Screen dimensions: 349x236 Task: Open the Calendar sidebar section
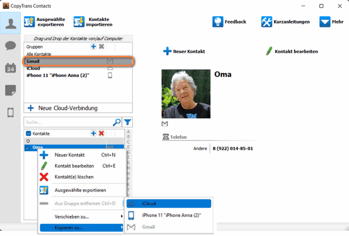coord(10,67)
